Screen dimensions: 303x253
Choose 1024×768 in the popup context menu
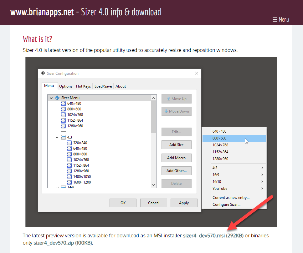[x=234, y=145]
